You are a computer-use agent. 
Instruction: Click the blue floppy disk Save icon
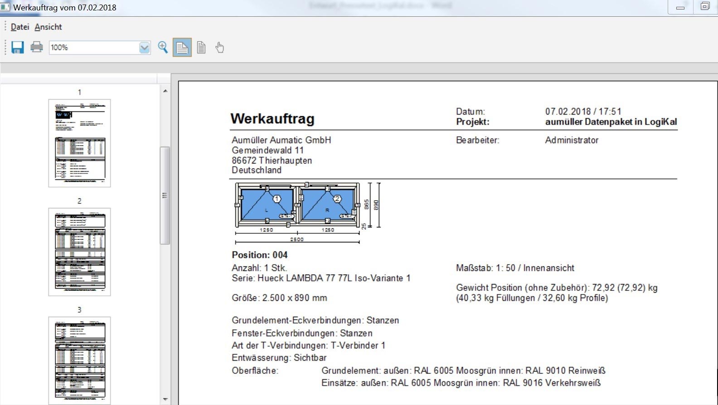[x=18, y=47]
